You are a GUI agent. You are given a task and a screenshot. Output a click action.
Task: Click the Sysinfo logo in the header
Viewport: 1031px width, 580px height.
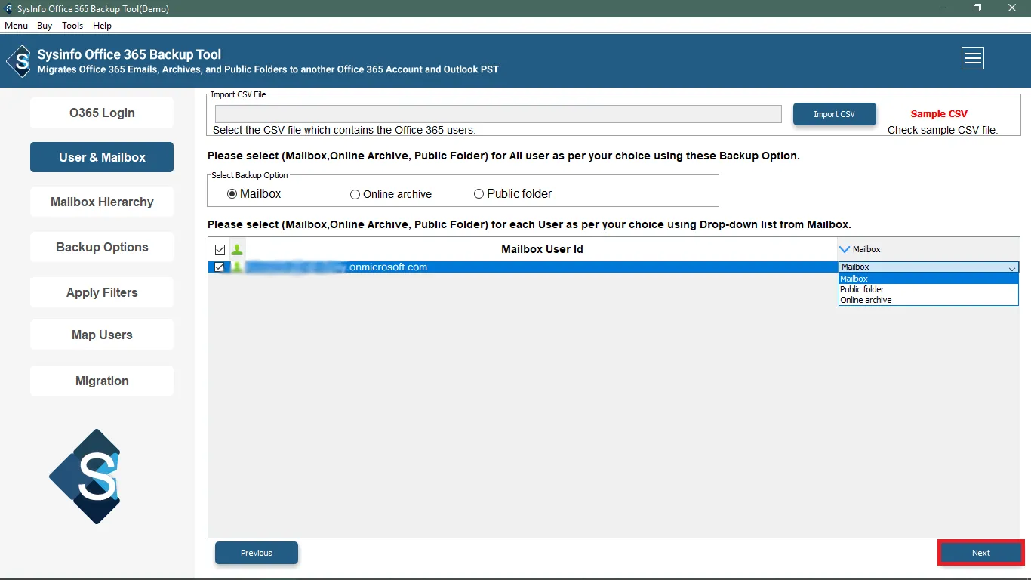point(19,61)
